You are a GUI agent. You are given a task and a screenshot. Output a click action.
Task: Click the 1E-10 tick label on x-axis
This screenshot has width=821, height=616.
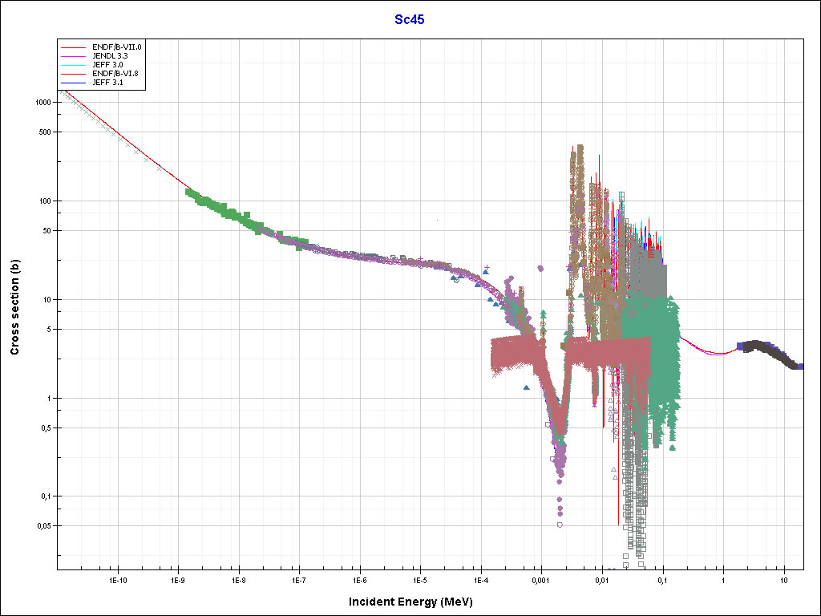coord(115,579)
